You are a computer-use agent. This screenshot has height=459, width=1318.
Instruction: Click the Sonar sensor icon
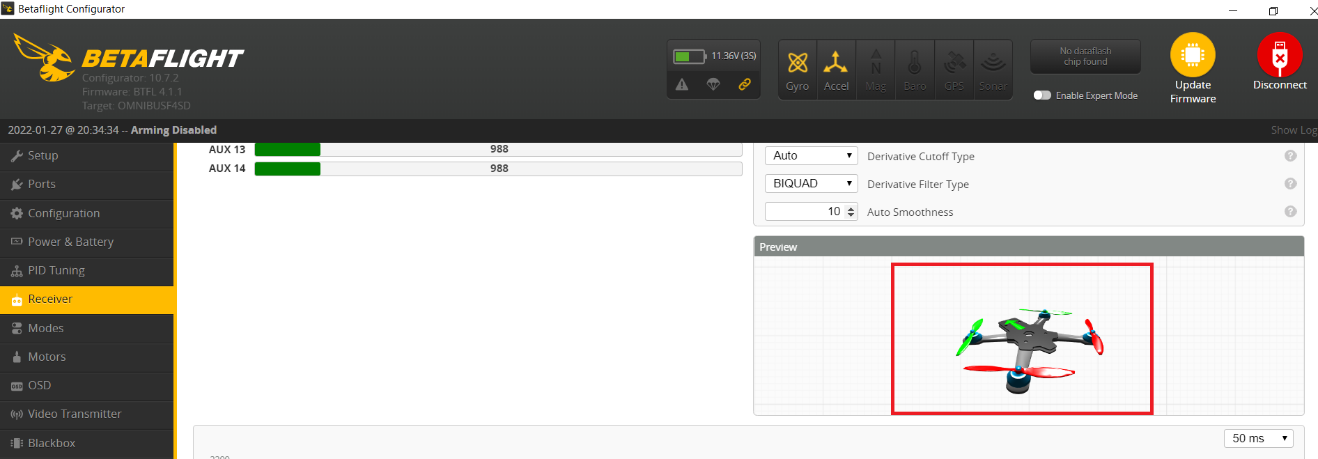pos(993,63)
